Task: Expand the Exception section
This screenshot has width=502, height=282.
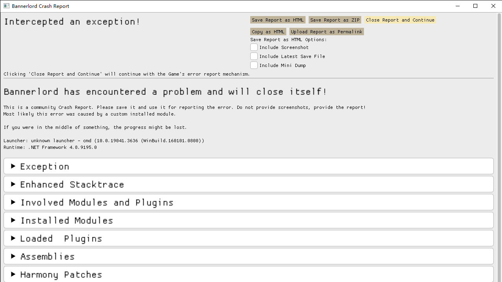Action: [x=249, y=166]
